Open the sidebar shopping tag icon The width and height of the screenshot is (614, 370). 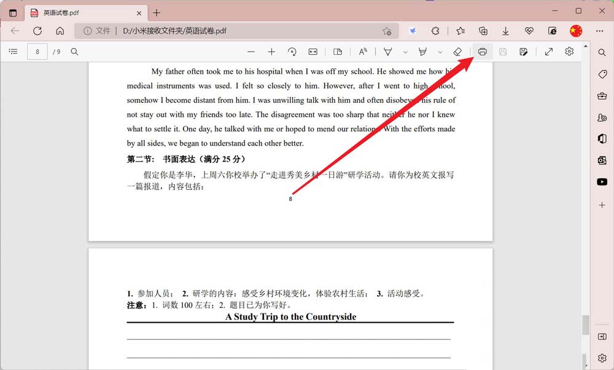[602, 74]
